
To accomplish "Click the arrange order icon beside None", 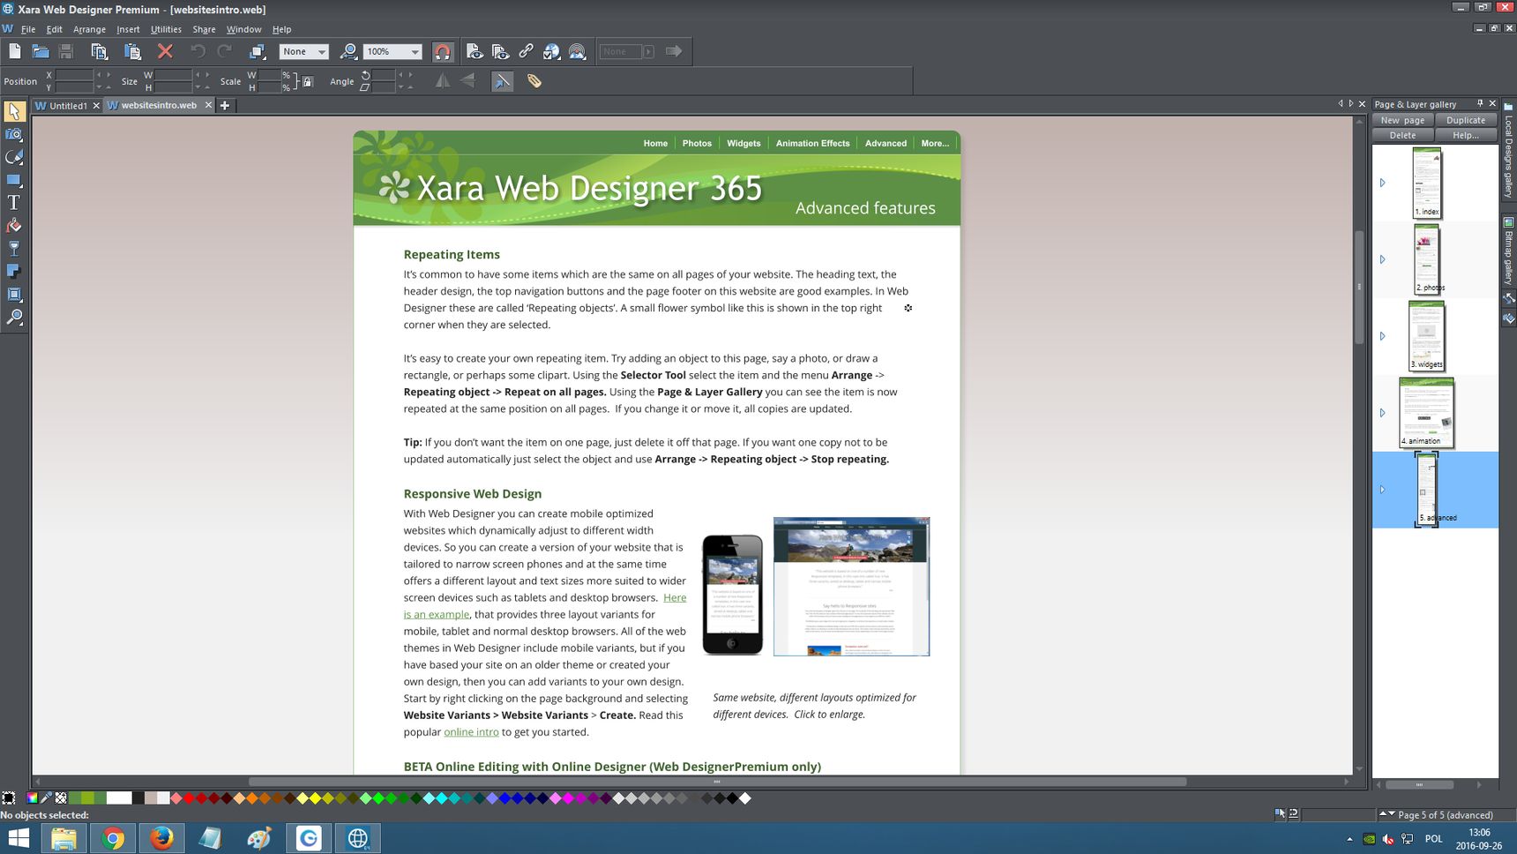I will point(258,52).
